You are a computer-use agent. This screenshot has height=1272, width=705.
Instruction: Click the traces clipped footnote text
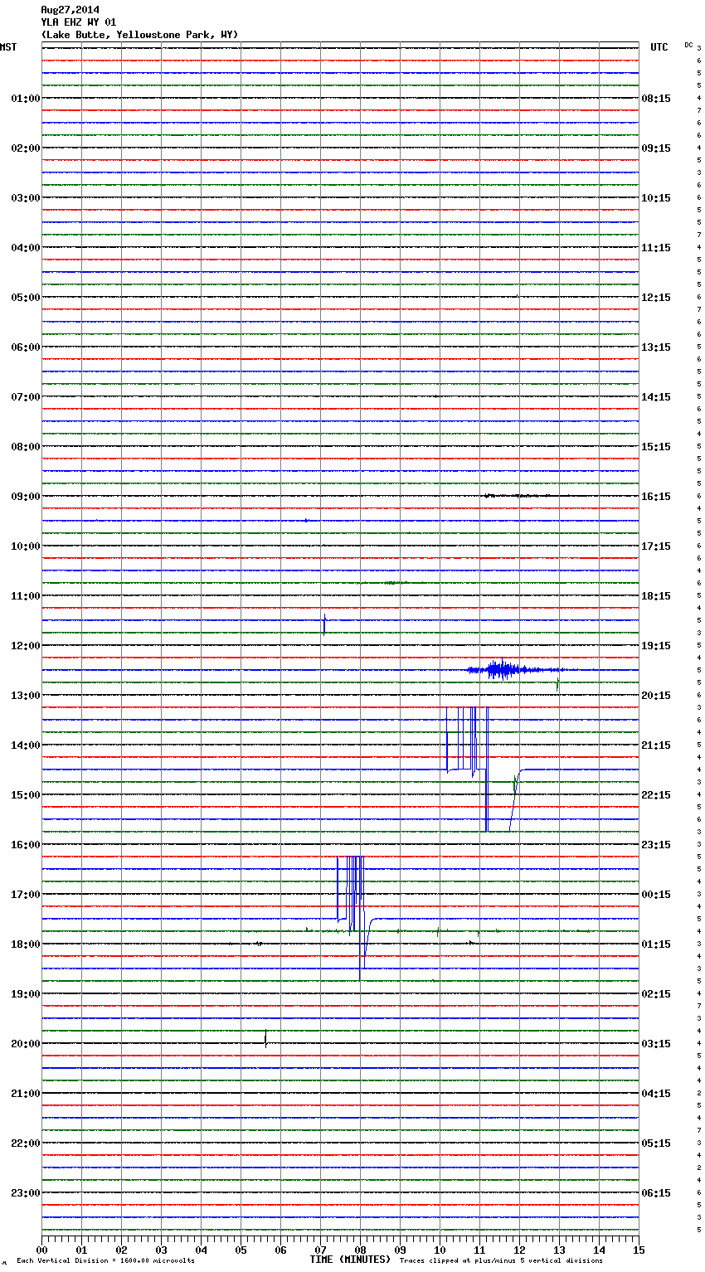501,1261
